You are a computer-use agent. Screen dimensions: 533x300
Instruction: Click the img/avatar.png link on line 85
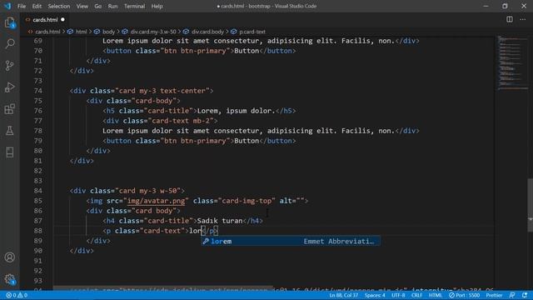(156, 201)
